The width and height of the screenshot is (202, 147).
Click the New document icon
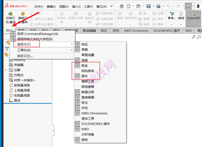pos(128,6)
